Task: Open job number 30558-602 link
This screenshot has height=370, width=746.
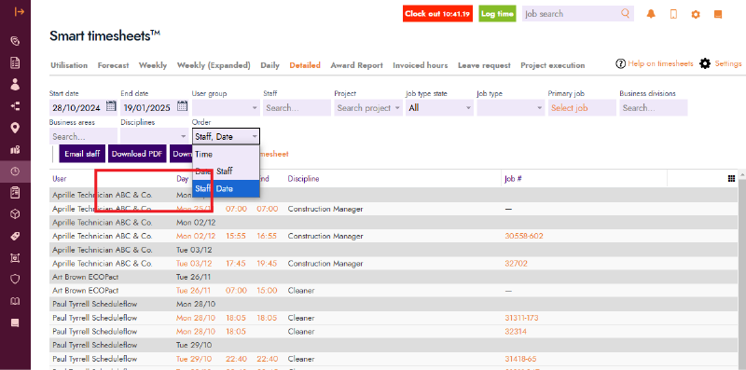Action: click(x=524, y=236)
